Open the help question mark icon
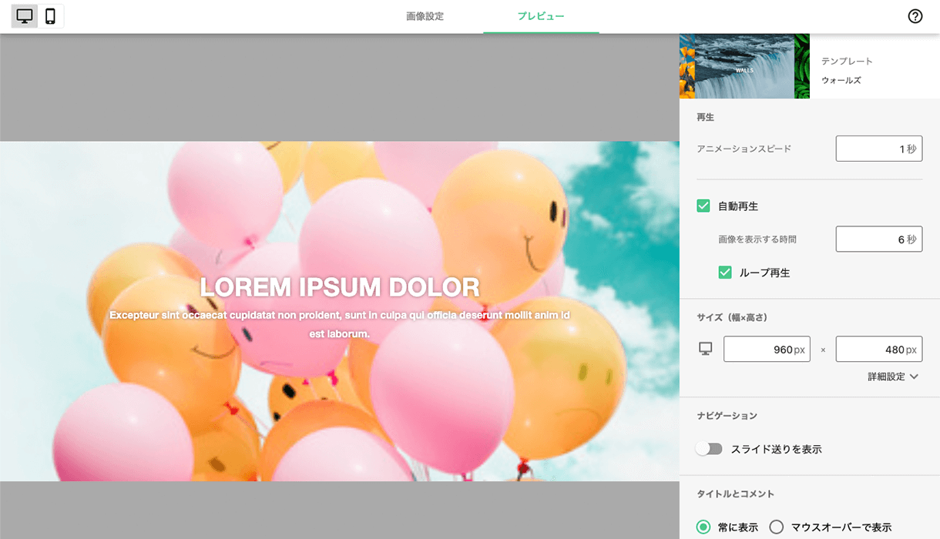 coord(915,16)
